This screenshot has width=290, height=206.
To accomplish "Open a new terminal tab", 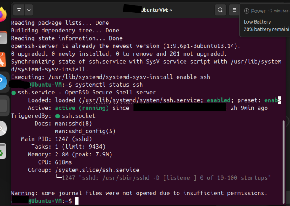I will (x=19, y=10).
